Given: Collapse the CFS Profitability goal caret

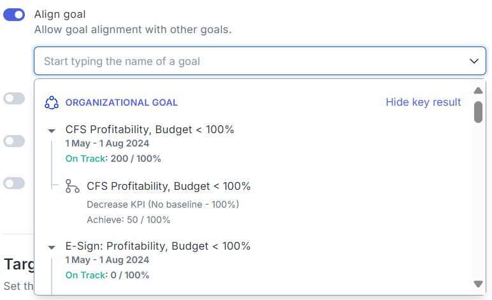Looking at the screenshot, I should point(52,131).
